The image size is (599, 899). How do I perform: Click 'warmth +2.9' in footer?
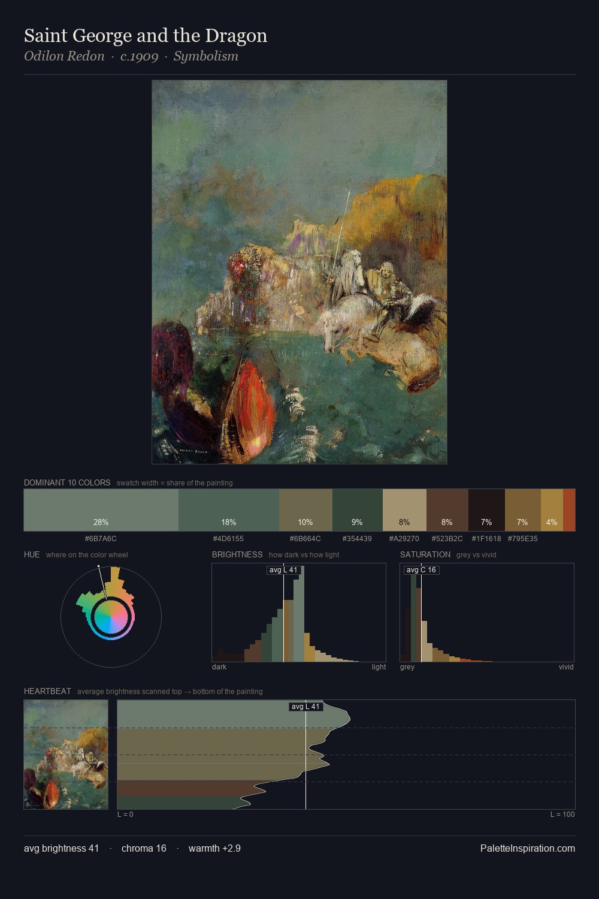[214, 848]
